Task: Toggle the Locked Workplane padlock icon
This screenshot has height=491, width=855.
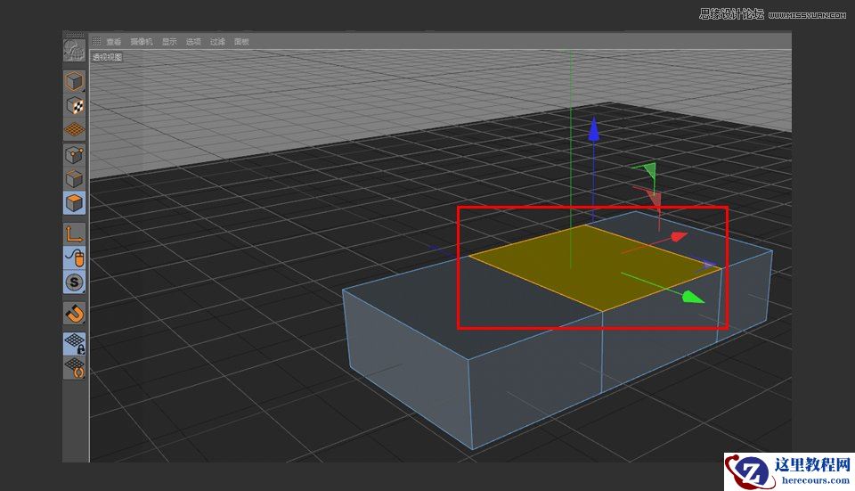Action: (74, 344)
